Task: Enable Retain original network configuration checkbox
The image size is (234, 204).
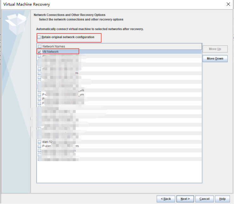Action: [x=39, y=38]
